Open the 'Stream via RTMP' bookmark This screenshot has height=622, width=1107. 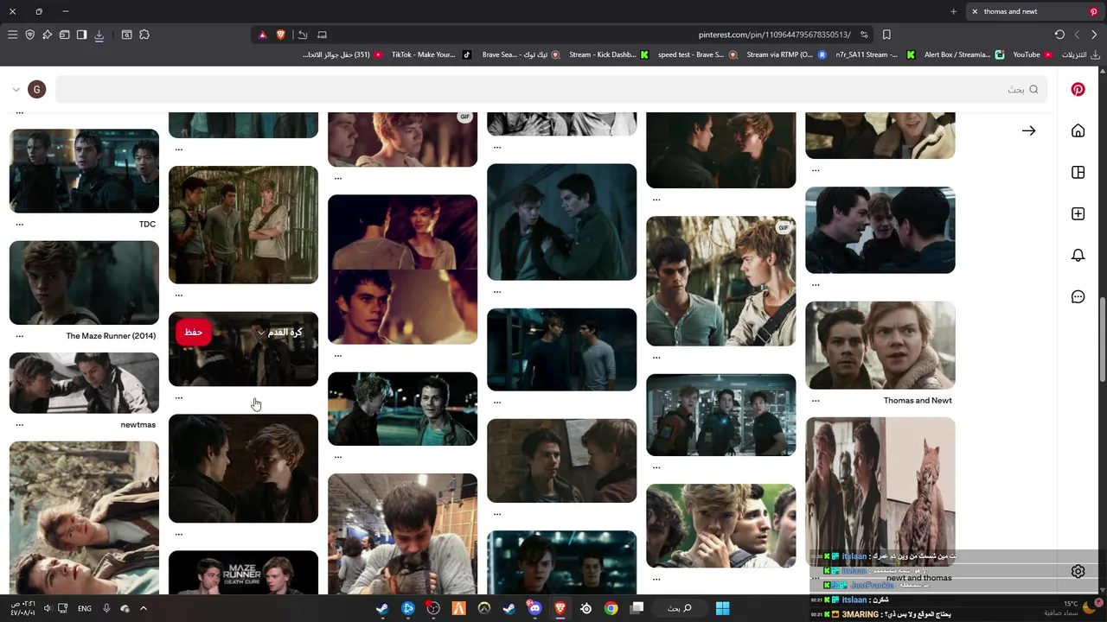click(785, 54)
